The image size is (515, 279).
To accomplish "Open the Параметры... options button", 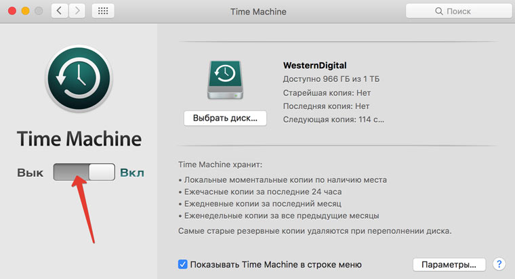I will [x=449, y=264].
